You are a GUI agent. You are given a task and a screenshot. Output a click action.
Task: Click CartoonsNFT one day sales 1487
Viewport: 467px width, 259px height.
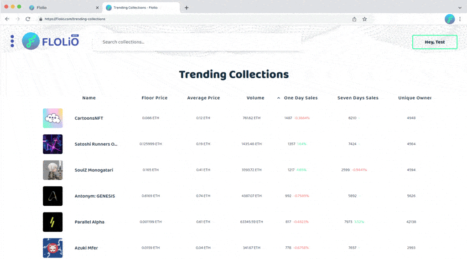click(288, 118)
